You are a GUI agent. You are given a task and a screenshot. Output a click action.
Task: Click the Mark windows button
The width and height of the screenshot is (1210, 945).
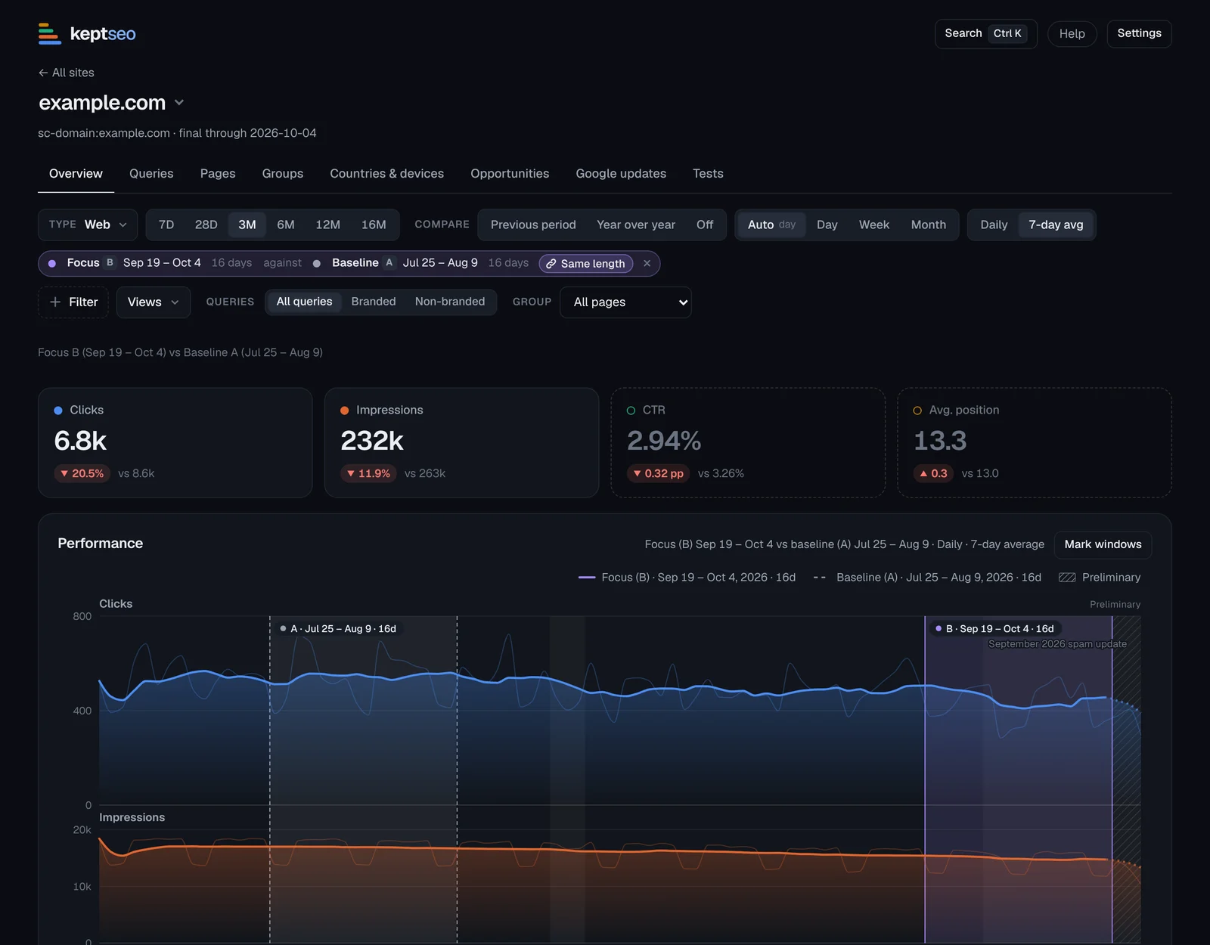pyautogui.click(x=1103, y=544)
